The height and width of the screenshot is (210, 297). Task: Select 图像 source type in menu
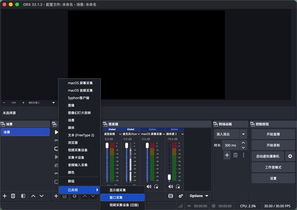pyautogui.click(x=79, y=105)
